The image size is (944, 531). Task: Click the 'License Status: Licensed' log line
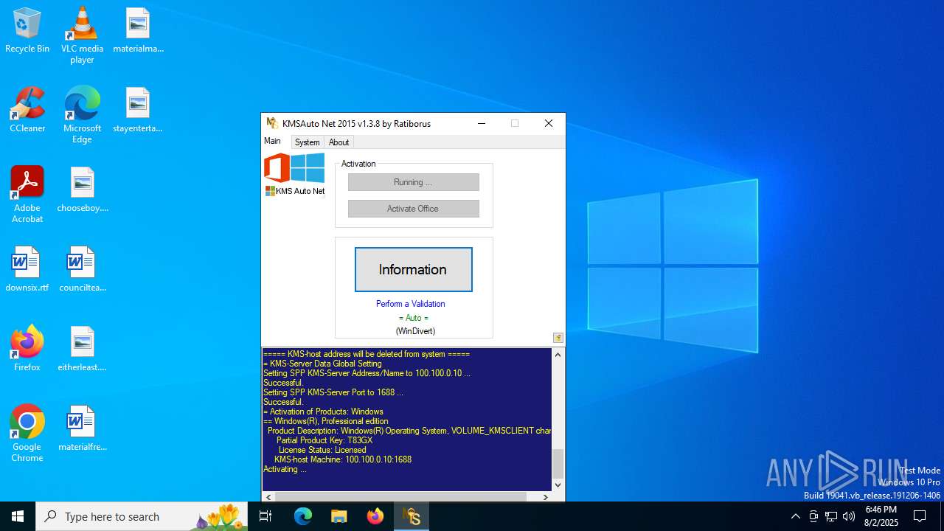pyautogui.click(x=322, y=450)
